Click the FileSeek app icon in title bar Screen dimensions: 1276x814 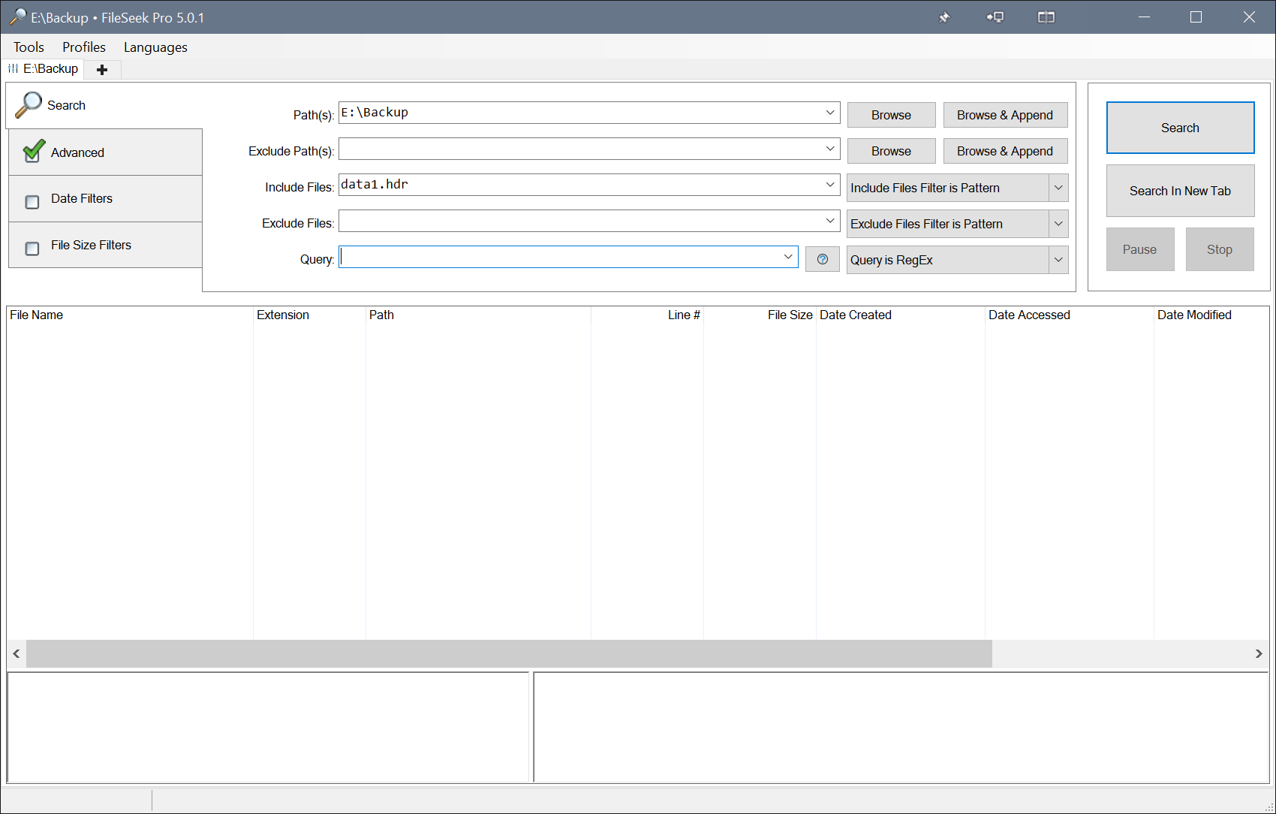17,17
